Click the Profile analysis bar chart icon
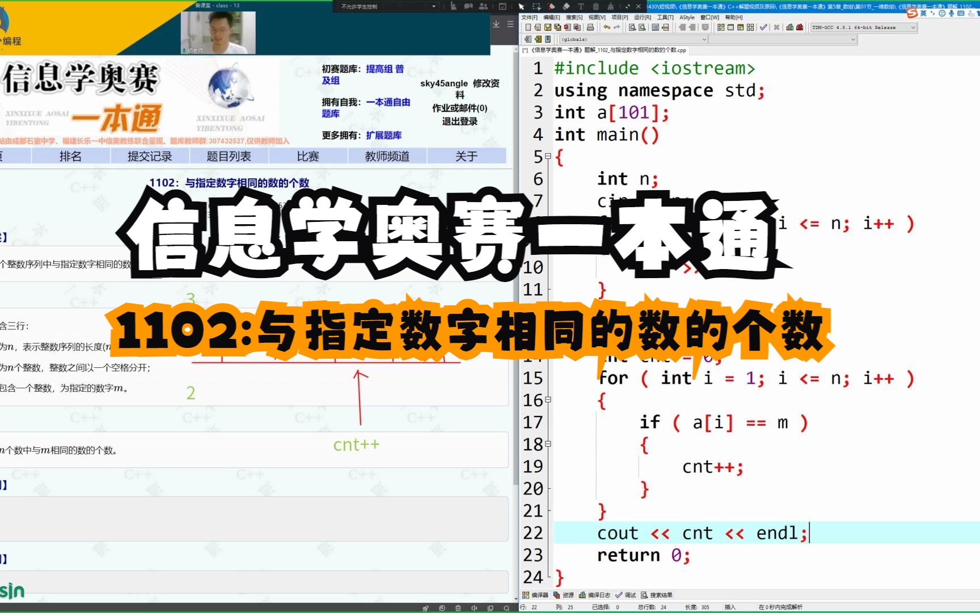Screen dimensions: 980x613 pyautogui.click(x=790, y=27)
